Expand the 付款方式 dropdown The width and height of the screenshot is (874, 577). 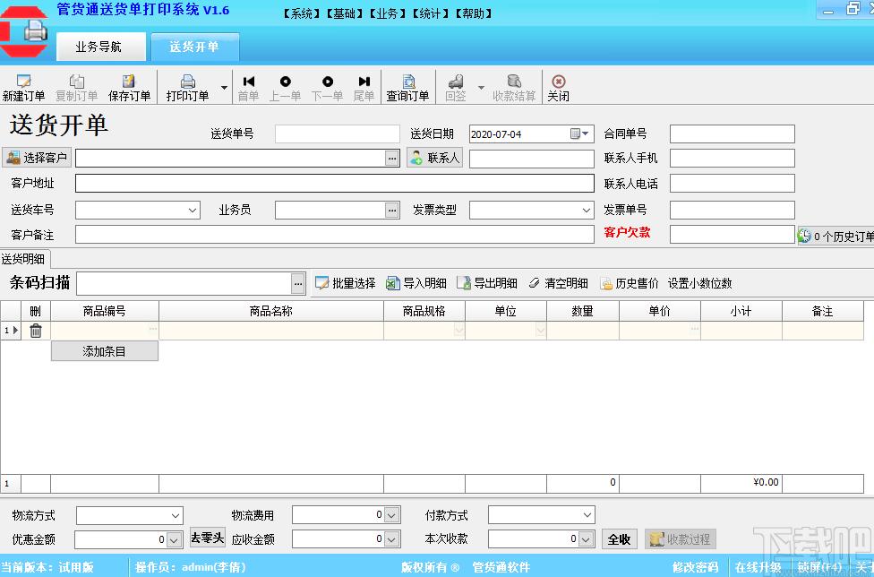587,515
